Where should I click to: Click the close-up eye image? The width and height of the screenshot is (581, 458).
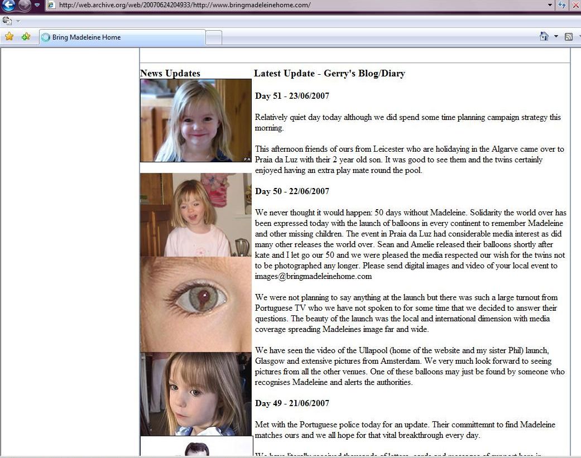(196, 304)
